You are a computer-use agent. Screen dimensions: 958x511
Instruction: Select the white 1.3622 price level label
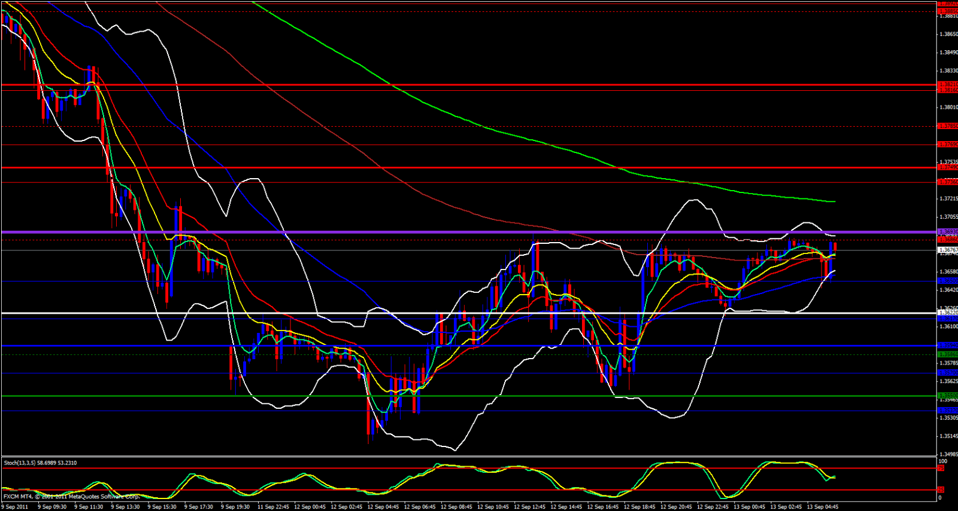(x=947, y=313)
